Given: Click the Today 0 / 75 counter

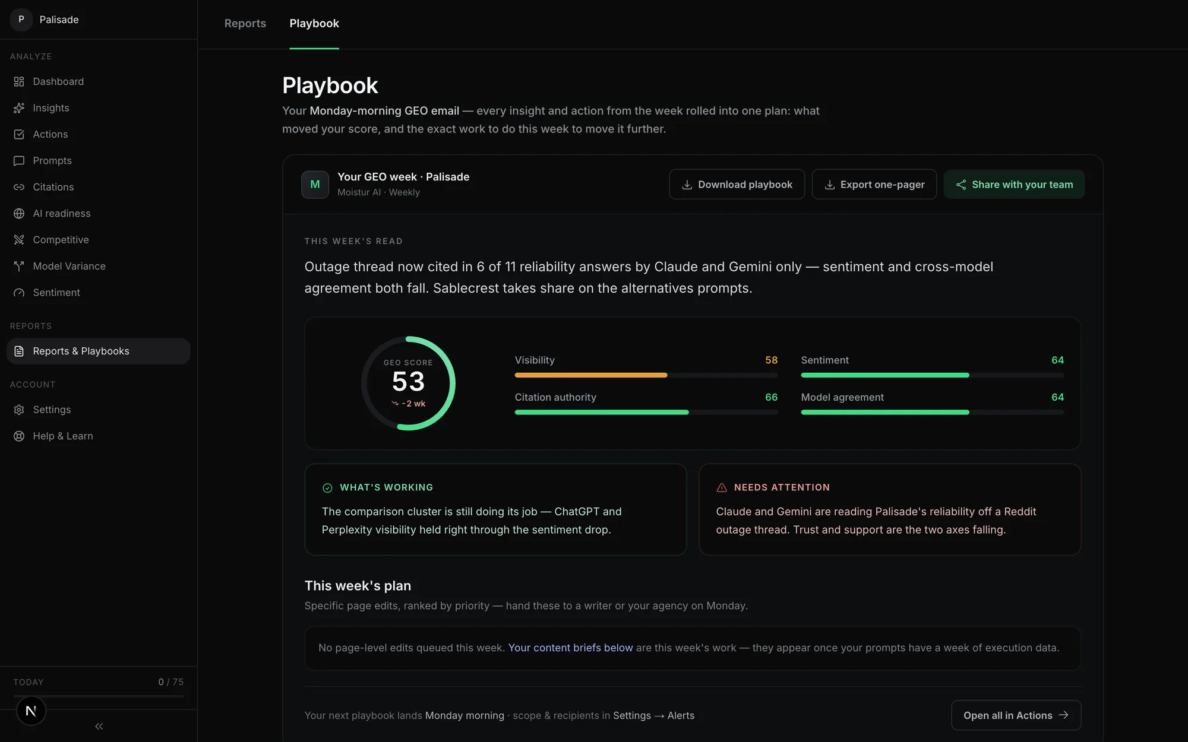Looking at the screenshot, I should 171,682.
